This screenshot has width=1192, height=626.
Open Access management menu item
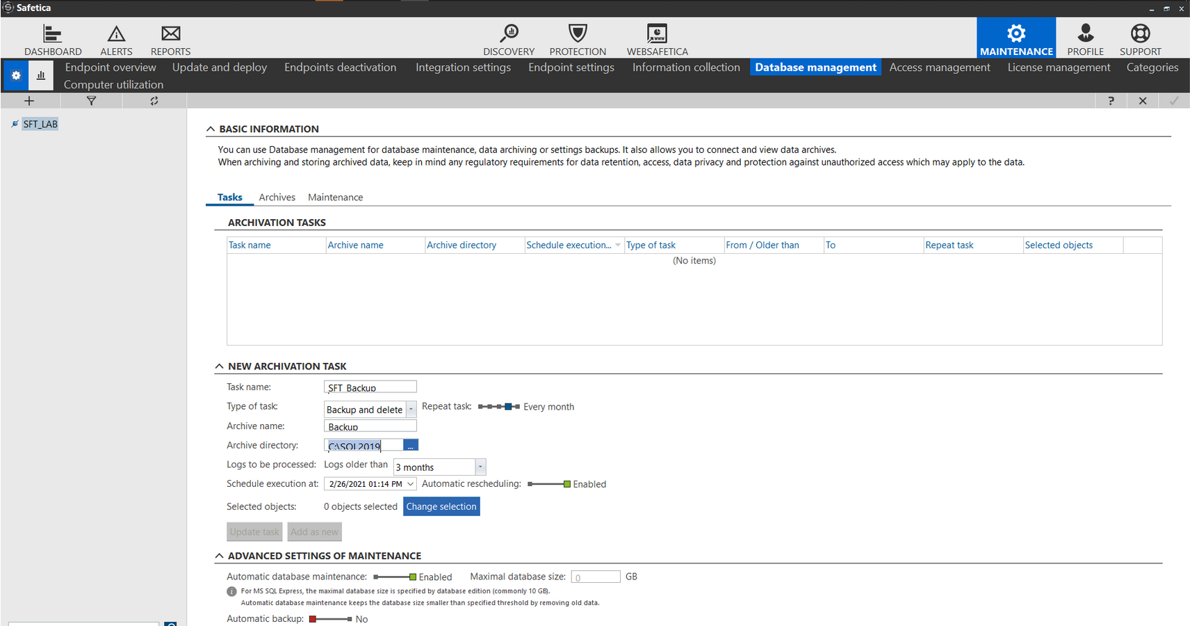(940, 67)
